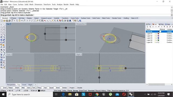Toggle Ortho in the status bar
173x97 pixels.
click(x=64, y=91)
